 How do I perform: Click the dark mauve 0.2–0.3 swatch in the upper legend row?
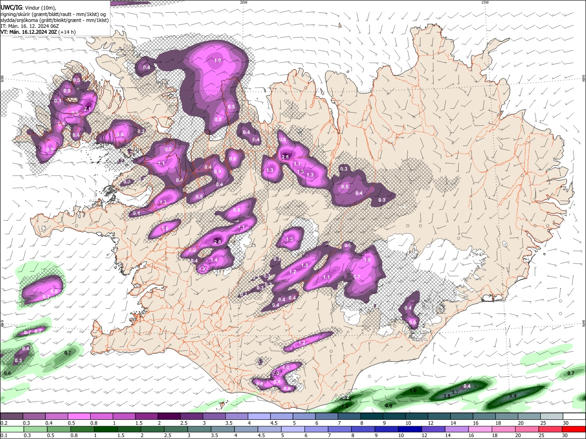pos(11,417)
